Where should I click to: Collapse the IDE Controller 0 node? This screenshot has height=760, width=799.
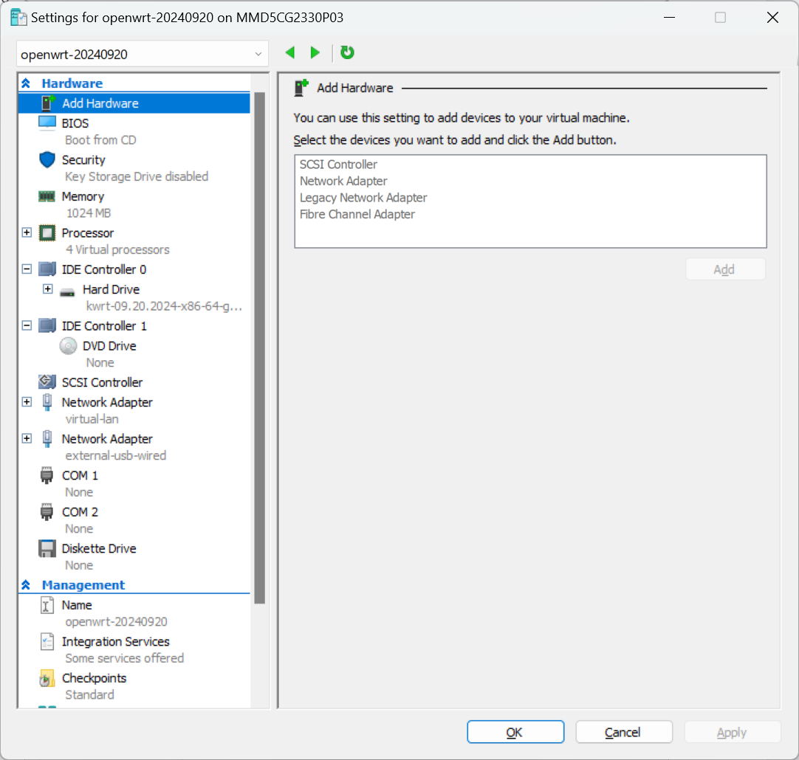coord(27,269)
